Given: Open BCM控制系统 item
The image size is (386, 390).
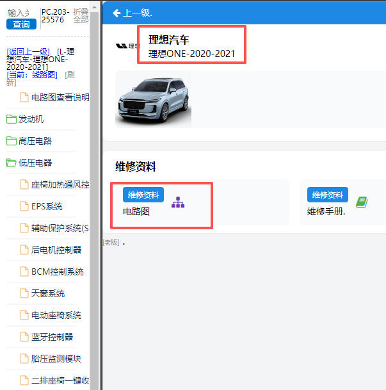Looking at the screenshot, I should 57,272.
